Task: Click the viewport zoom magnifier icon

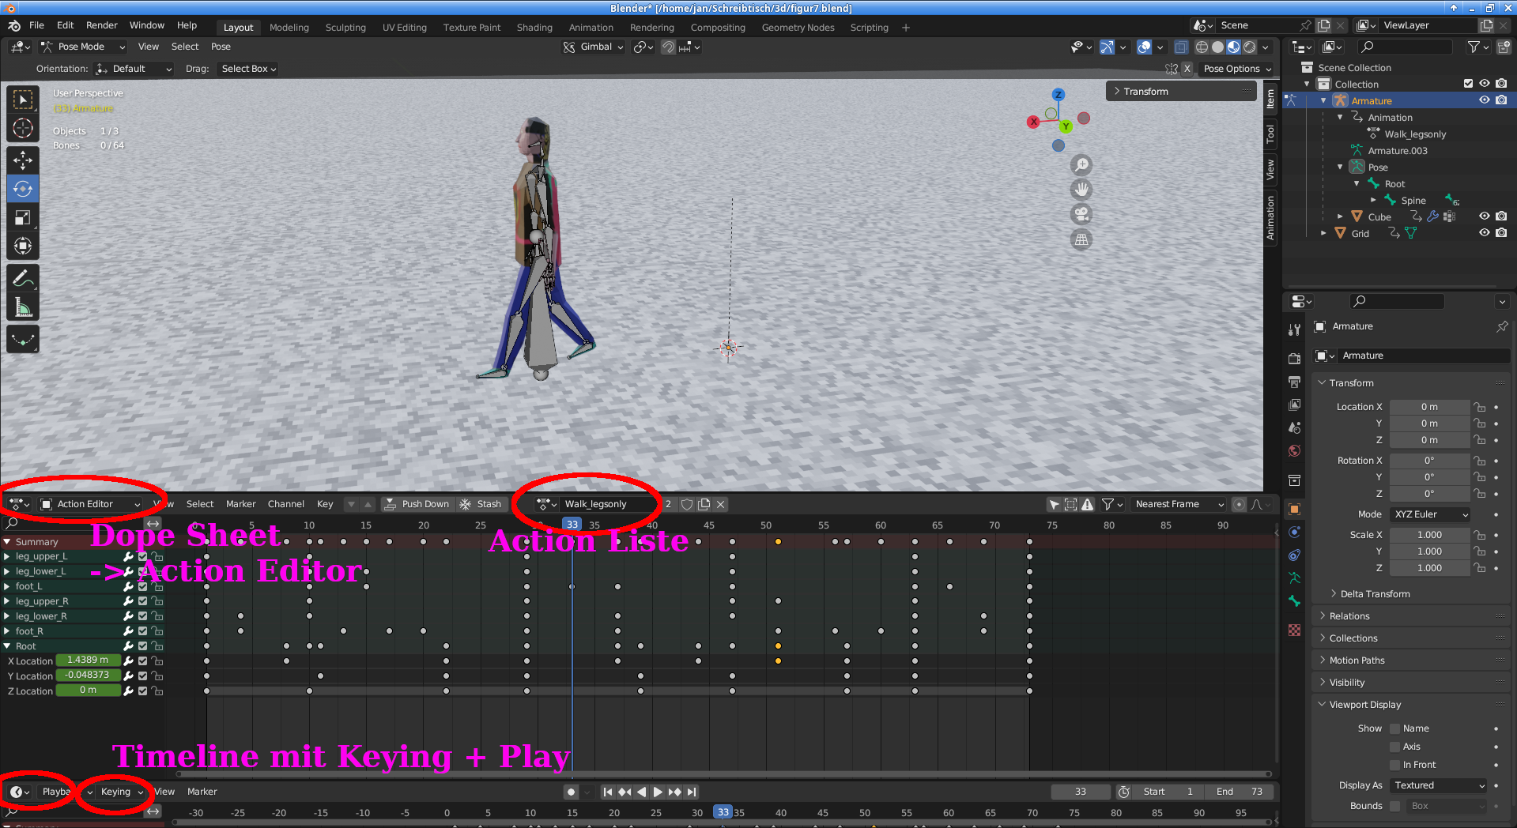Action: coord(1081,165)
